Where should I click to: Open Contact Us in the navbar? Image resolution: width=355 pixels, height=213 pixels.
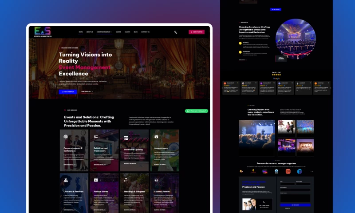(146, 32)
